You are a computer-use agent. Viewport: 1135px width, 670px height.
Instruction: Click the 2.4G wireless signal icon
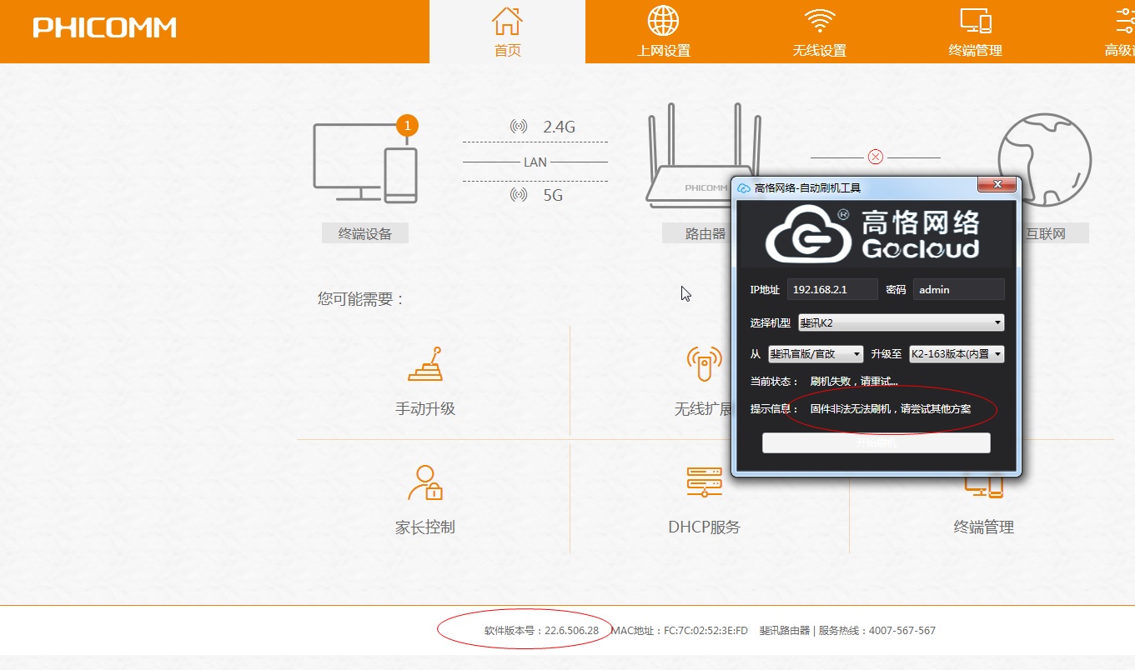(x=519, y=127)
